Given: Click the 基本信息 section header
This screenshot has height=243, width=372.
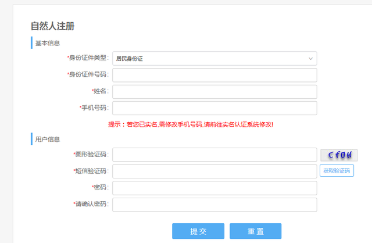Looking at the screenshot, I should (x=48, y=43).
